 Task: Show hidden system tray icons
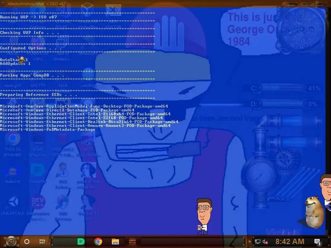(250, 242)
